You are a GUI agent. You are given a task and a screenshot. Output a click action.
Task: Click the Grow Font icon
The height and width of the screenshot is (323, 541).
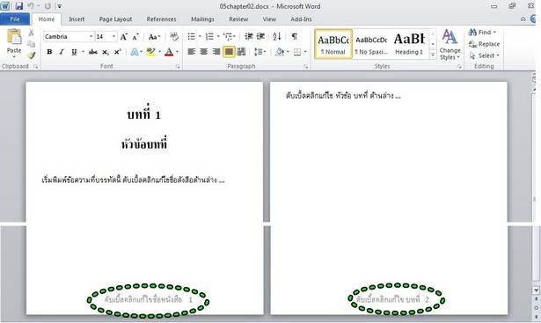click(x=123, y=37)
